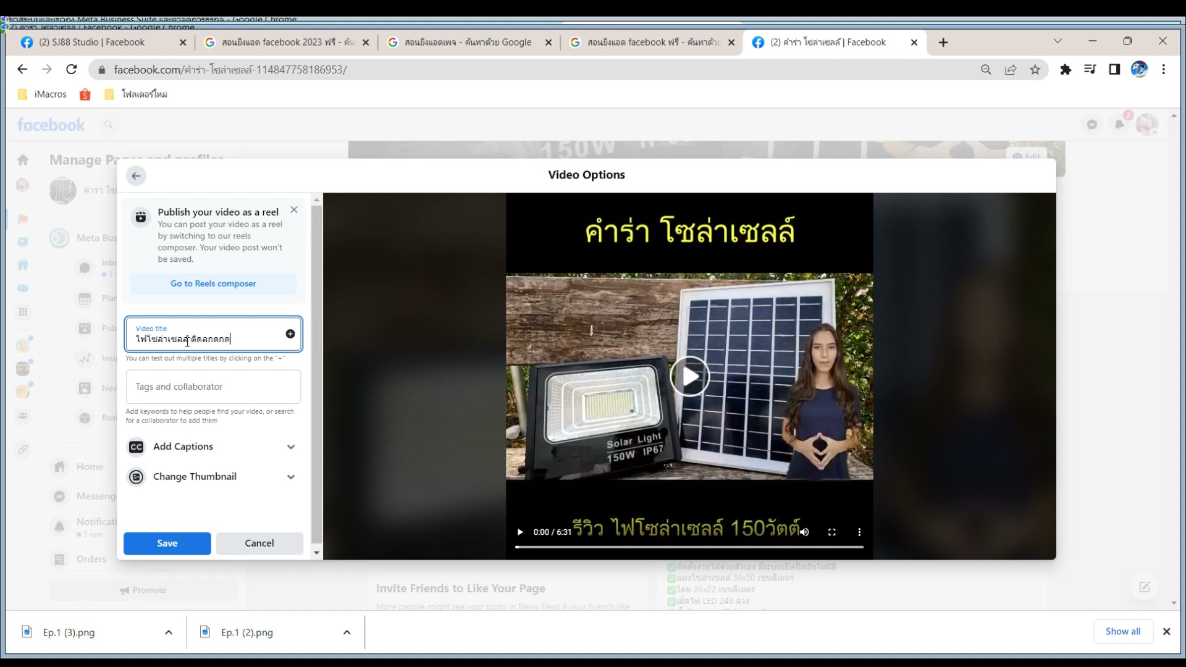Open the Chrome tab search menu
Image resolution: width=1186 pixels, height=667 pixels.
click(x=1058, y=41)
